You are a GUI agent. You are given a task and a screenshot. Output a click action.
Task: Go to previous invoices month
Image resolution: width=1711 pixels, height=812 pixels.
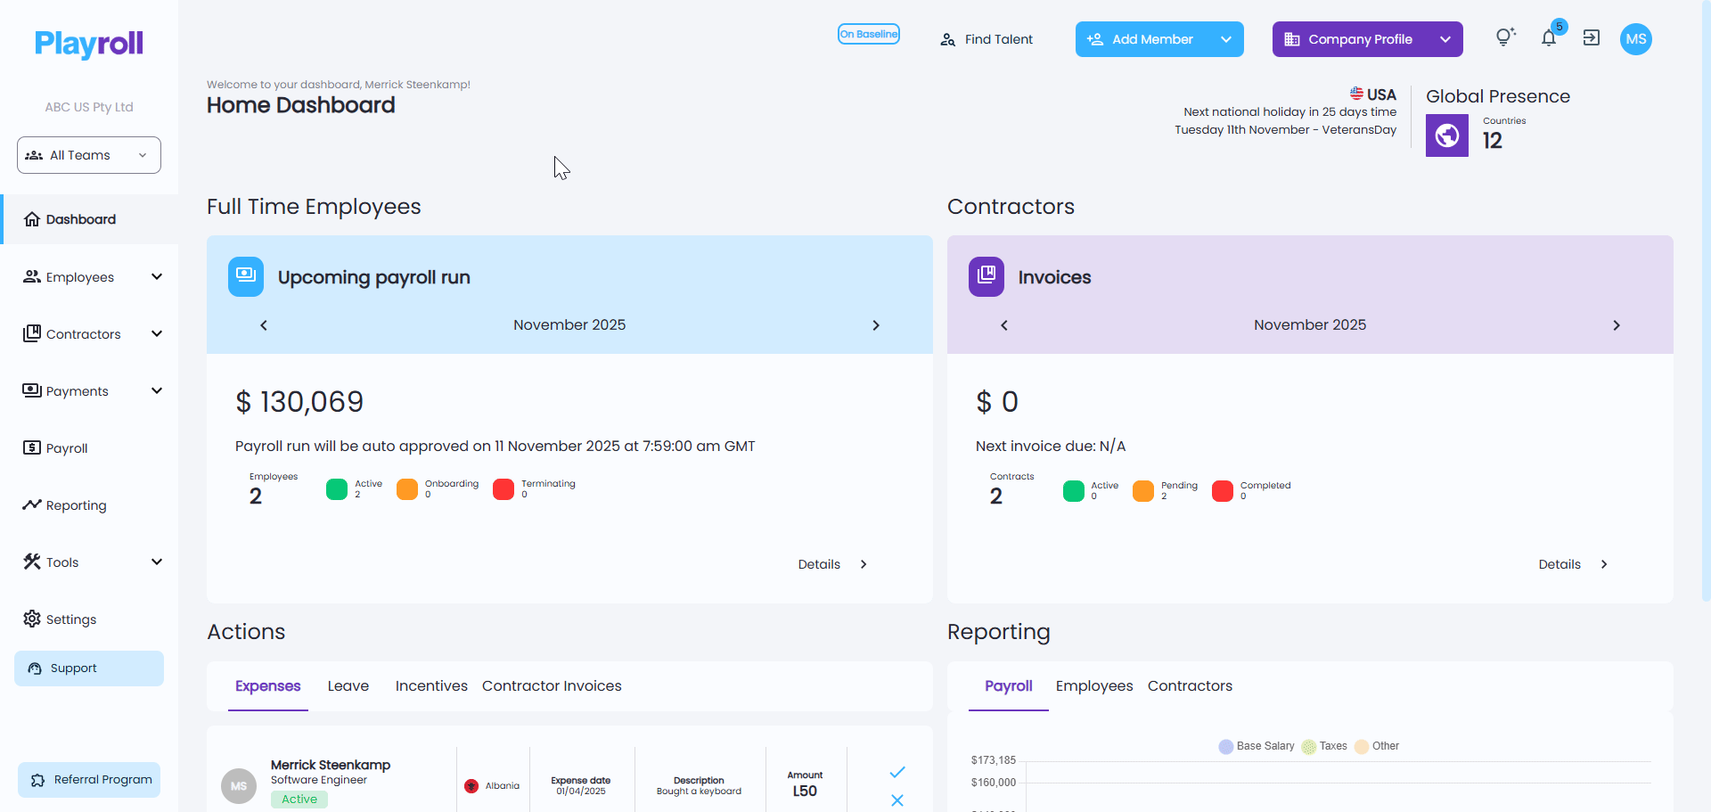[x=1004, y=325]
